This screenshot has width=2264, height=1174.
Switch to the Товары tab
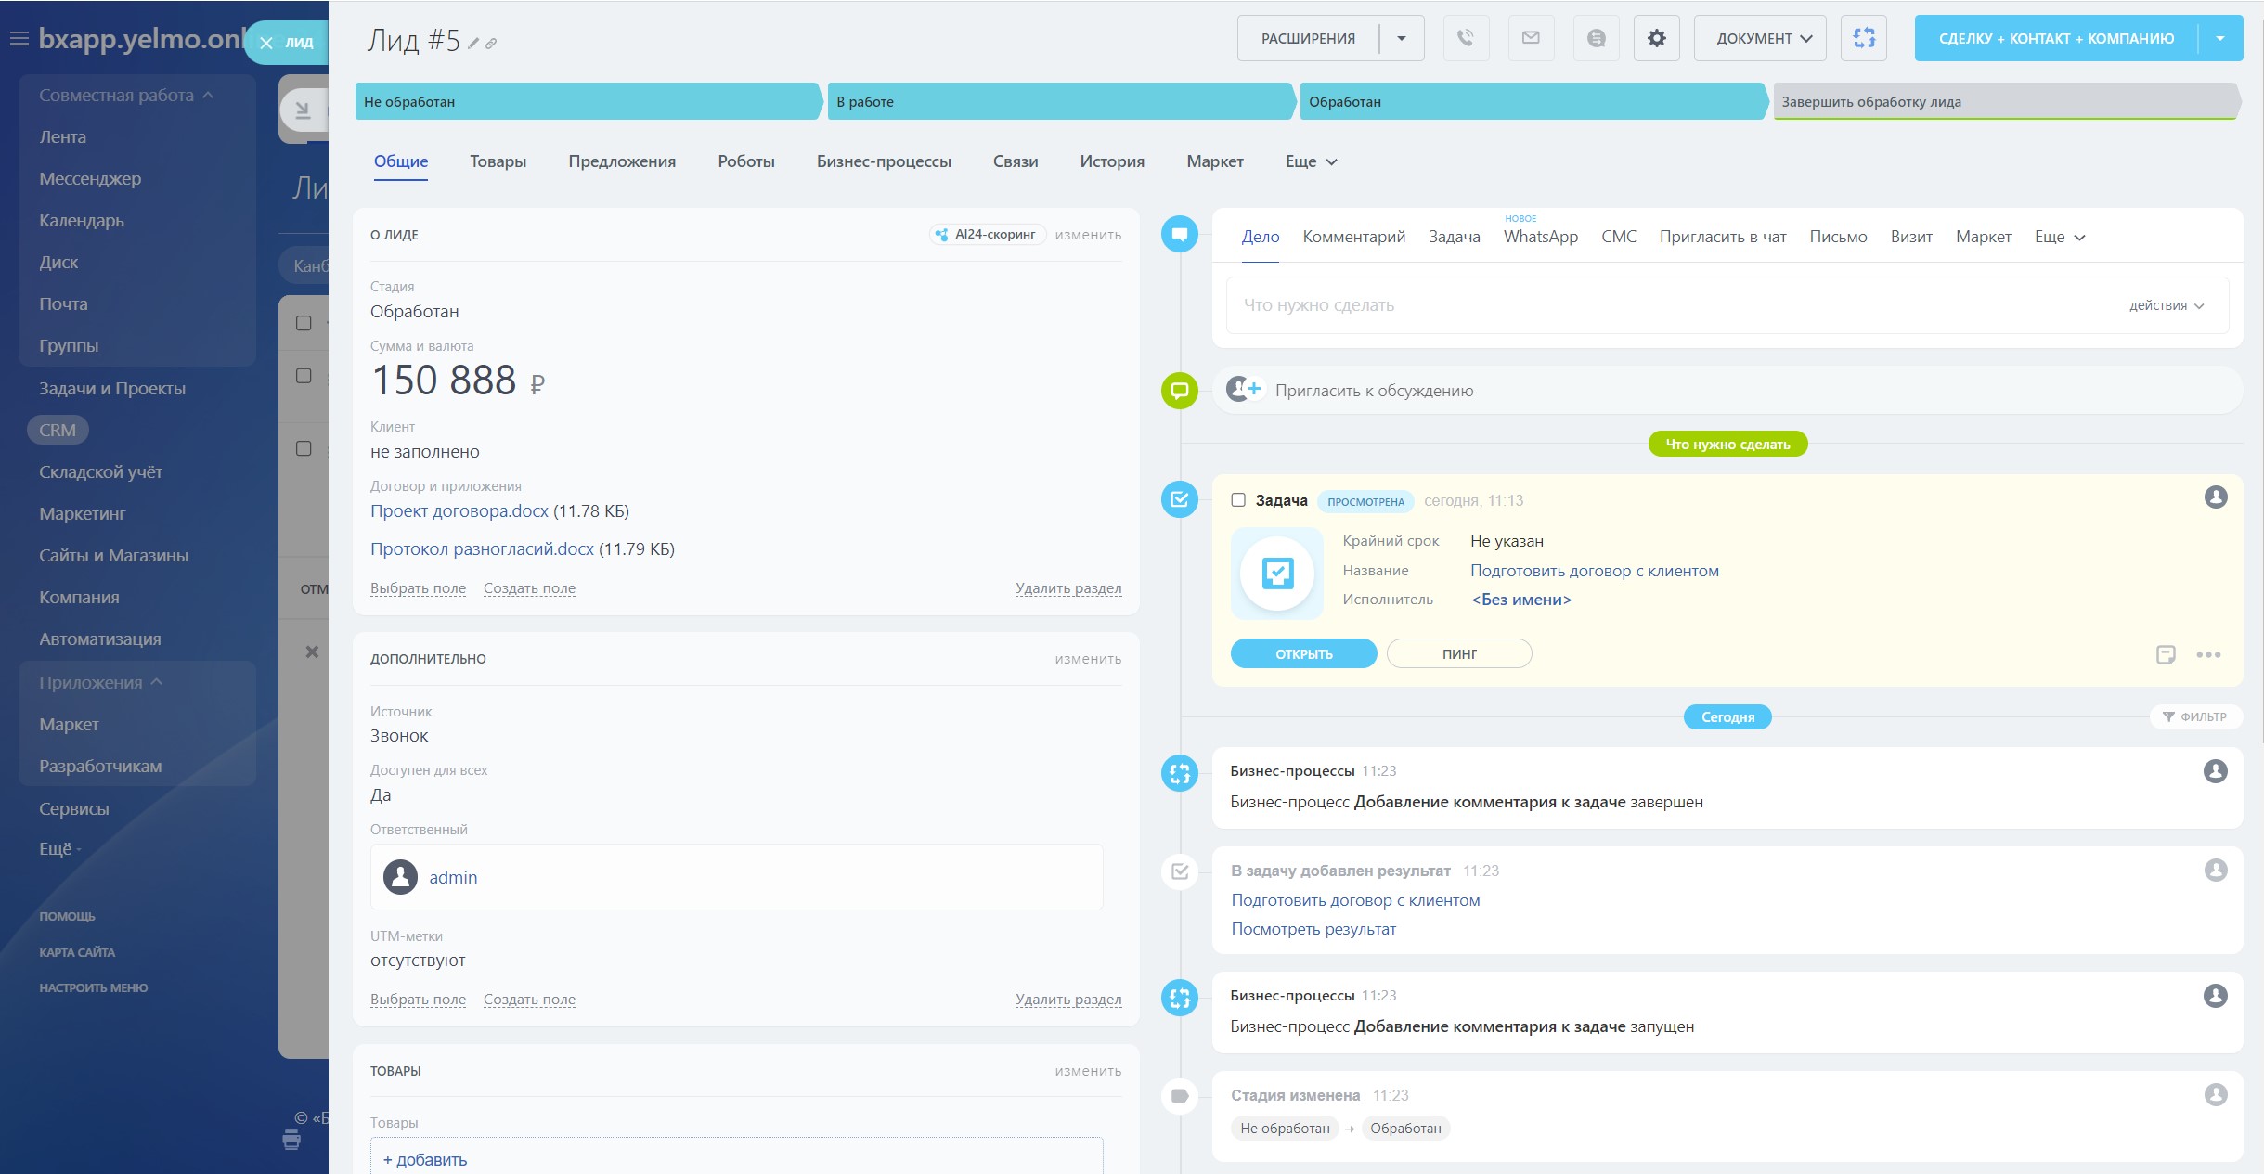tap(498, 161)
